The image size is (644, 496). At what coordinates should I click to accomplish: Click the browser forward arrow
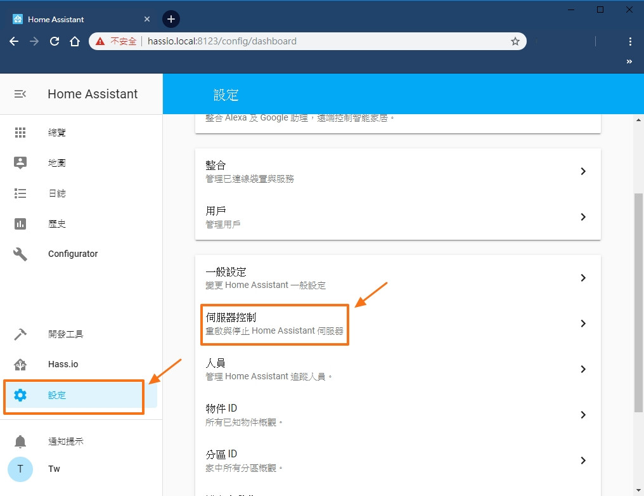coord(34,41)
